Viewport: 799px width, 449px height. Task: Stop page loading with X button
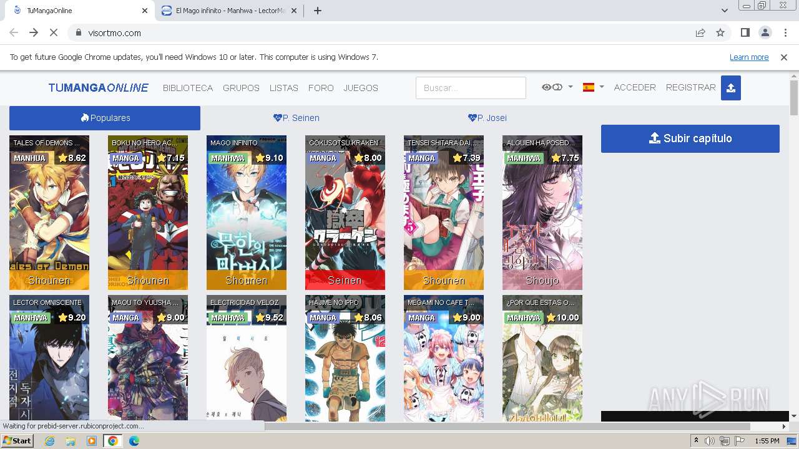click(x=54, y=32)
